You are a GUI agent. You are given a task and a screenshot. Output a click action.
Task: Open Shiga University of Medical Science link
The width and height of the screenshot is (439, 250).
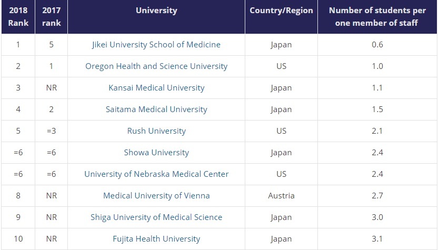coord(156,217)
